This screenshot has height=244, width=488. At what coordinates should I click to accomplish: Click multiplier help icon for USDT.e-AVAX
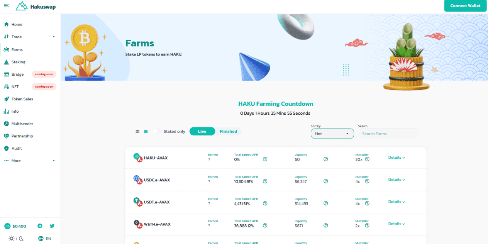coord(367,203)
